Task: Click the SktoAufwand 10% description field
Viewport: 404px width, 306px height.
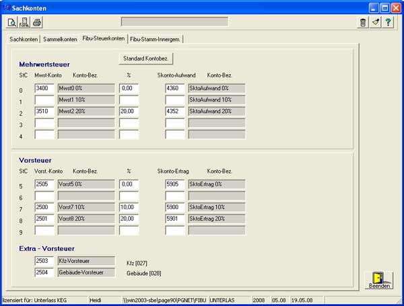Action: [217, 100]
